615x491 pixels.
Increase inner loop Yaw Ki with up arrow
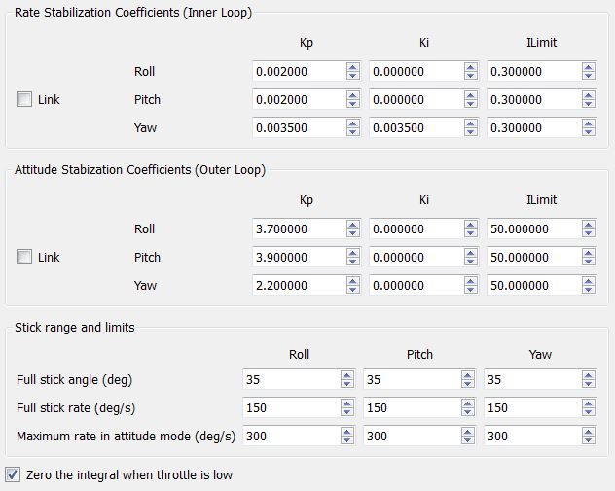point(471,123)
